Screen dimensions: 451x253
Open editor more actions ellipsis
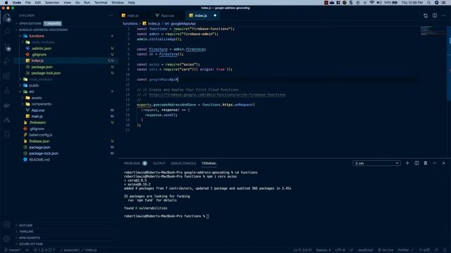[x=443, y=15]
